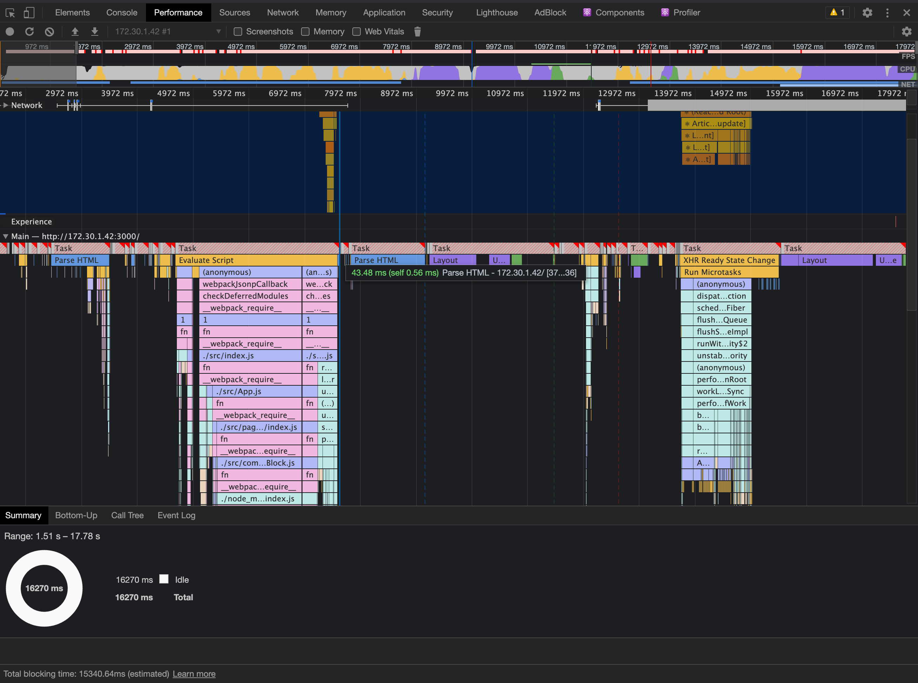The height and width of the screenshot is (683, 918).
Task: Enable the Memory checkbox
Action: tap(305, 32)
